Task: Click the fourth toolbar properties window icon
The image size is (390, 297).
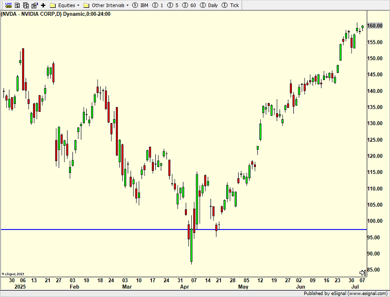Action: pyautogui.click(x=35, y=5)
